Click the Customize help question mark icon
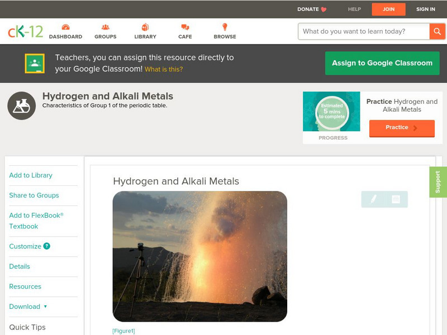This screenshot has width=447, height=335. pos(47,246)
